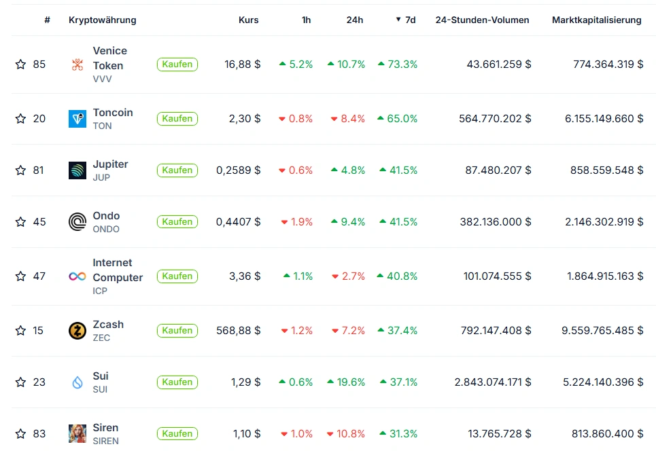Click Siren 24h change 10.8%
This screenshot has width=656, height=453.
(346, 434)
